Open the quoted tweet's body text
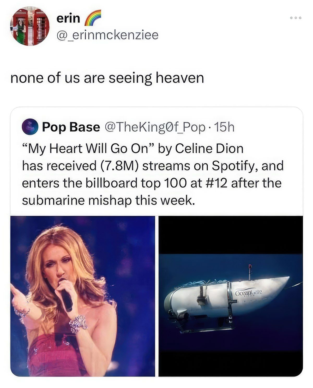This screenshot has height=388, width=313. click(x=153, y=174)
